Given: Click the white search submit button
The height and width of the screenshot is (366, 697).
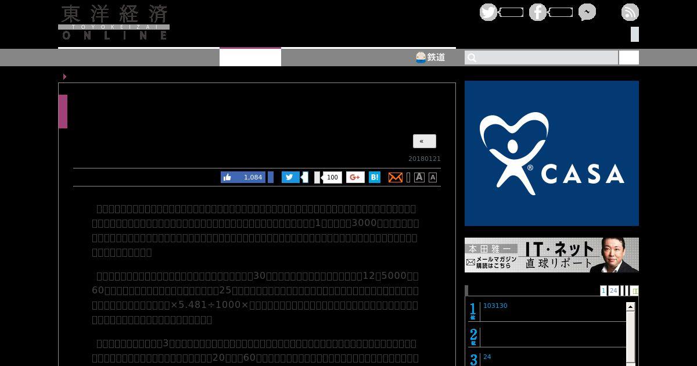Looking at the screenshot, I should (629, 58).
